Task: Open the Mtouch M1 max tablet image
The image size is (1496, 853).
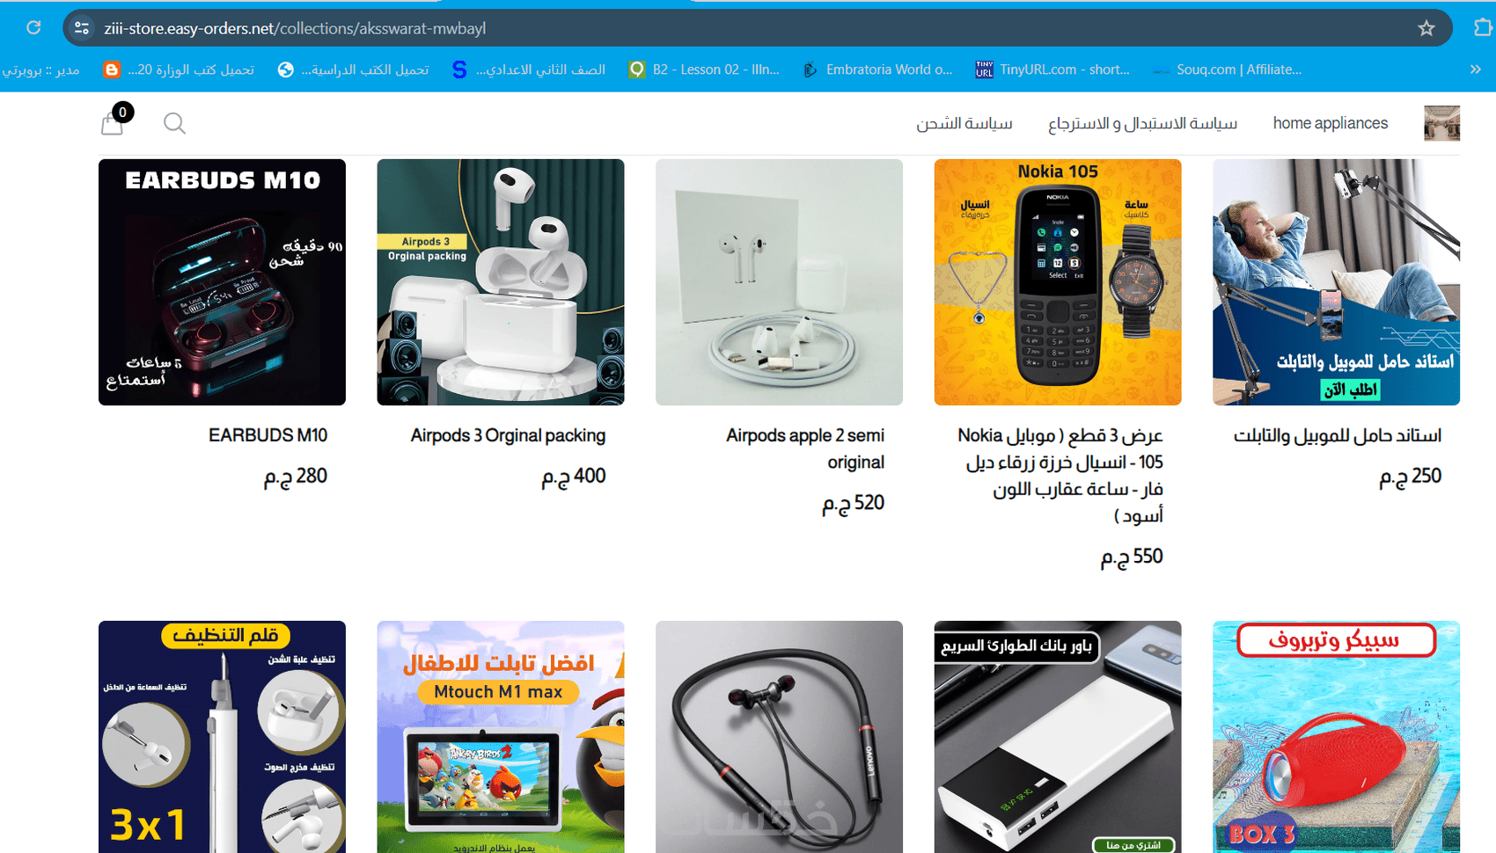Action: coord(501,737)
